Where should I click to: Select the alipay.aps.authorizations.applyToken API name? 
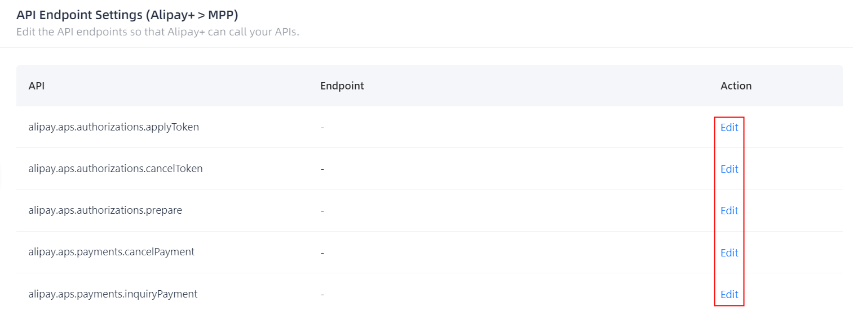(113, 127)
